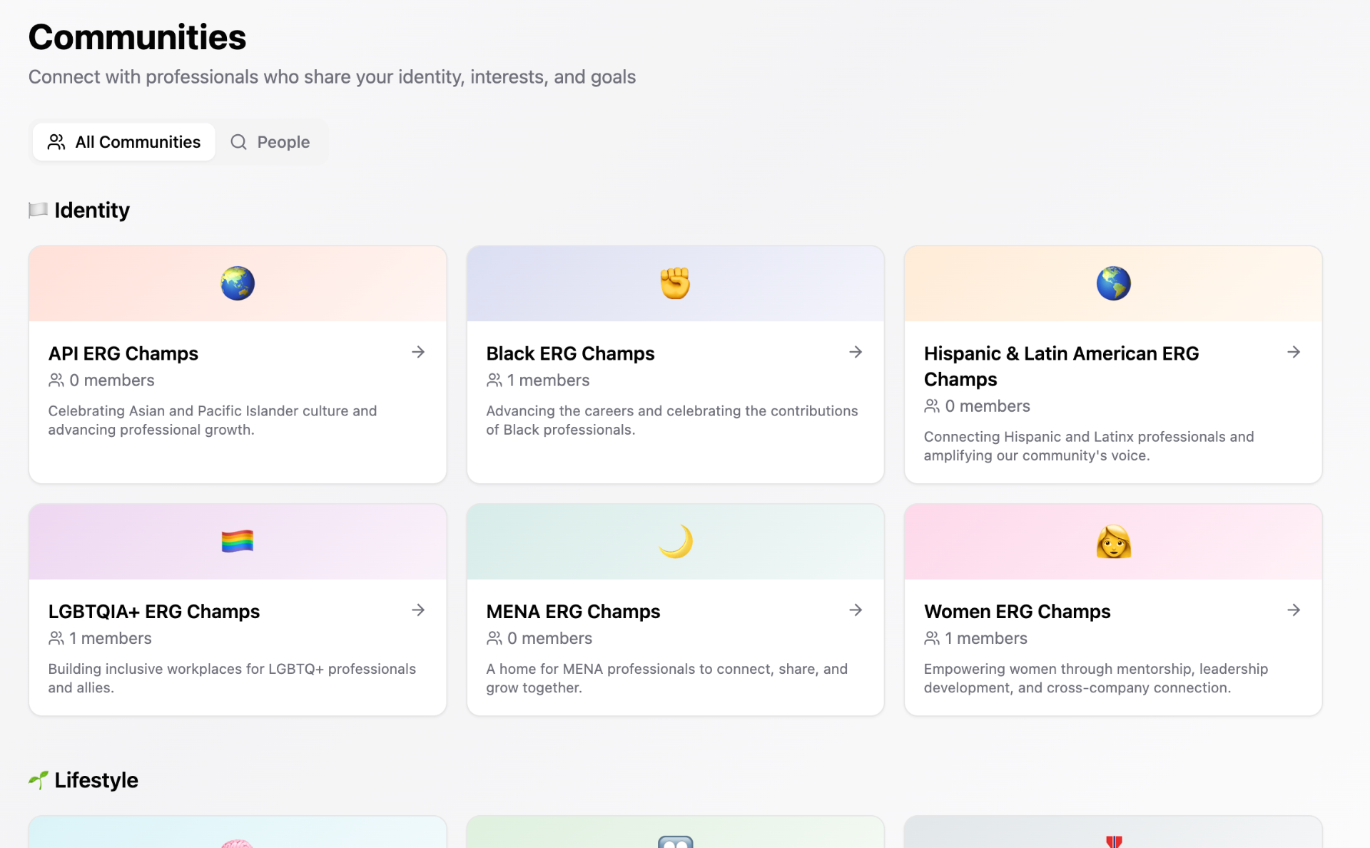Screen dimensions: 1370x848
Task: Click '0 members' on MENA ERG Champs
Action: click(549, 638)
